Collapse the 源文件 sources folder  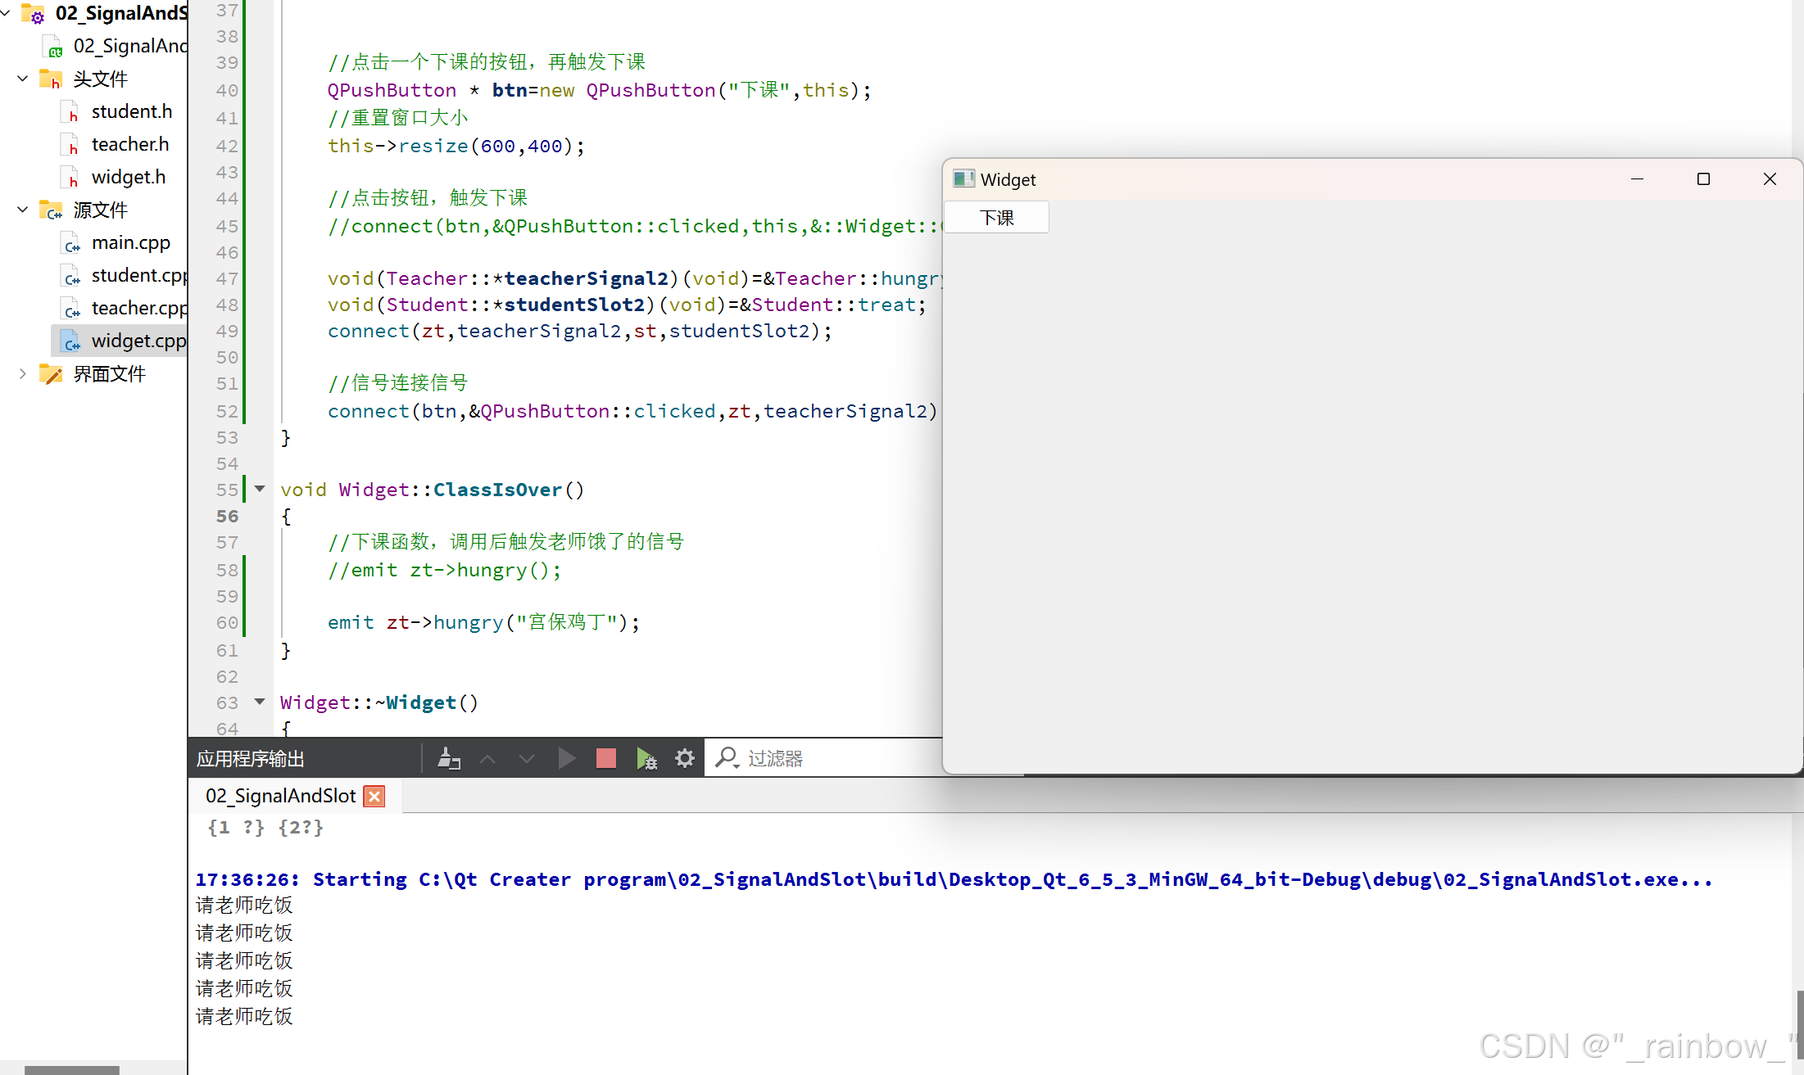23,210
